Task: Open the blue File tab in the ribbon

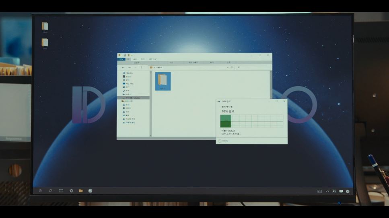Action: pyautogui.click(x=121, y=59)
